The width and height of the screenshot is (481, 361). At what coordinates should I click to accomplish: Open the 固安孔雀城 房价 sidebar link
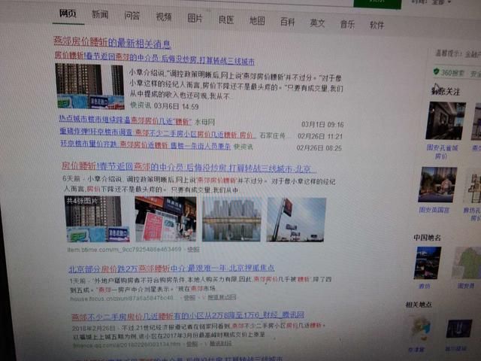tap(442, 152)
